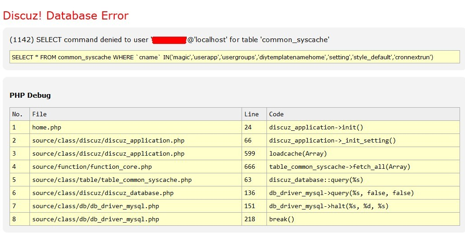The image size is (465, 238).
Task: Click the 'Discuz! Database Error' heading
Action: pos(66,15)
